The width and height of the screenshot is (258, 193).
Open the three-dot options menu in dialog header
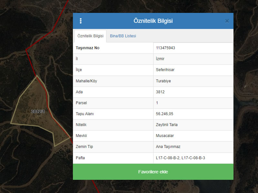pyautogui.click(x=81, y=21)
